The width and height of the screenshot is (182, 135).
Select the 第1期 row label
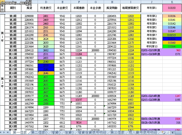(x=13, y=16)
